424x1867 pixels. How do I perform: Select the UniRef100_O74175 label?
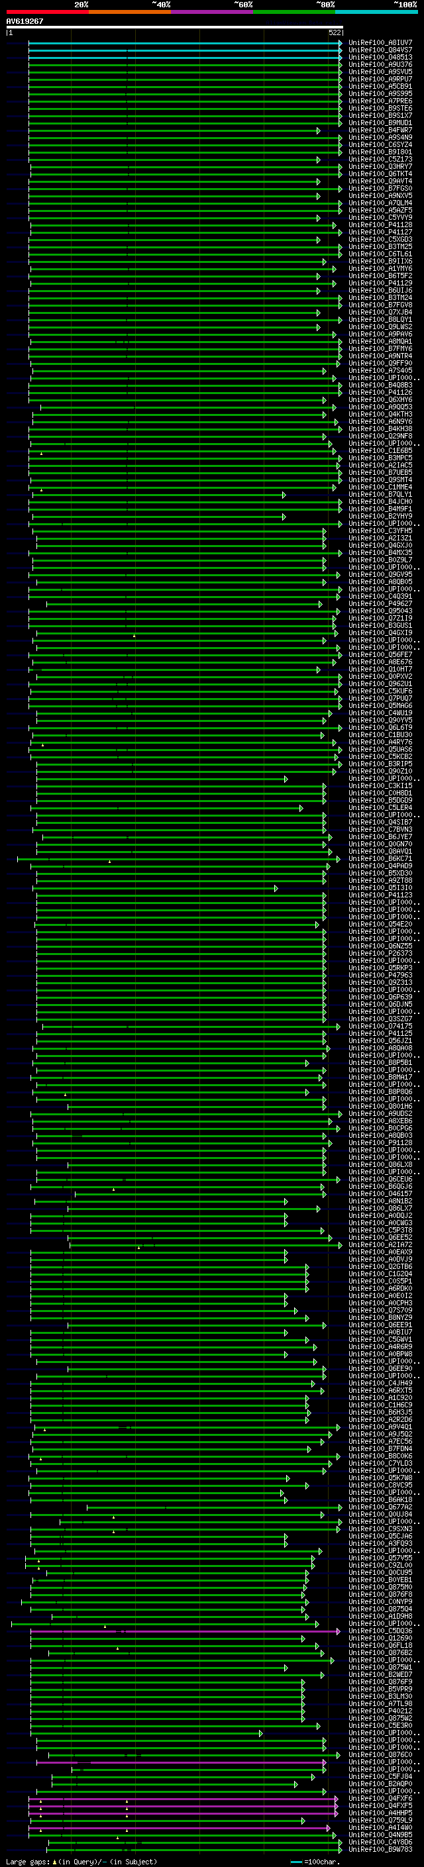coord(380,1025)
